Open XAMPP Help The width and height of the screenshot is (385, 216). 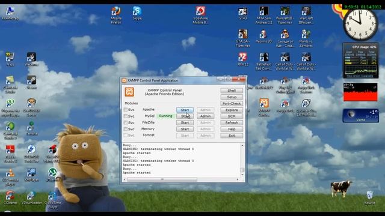(x=232, y=129)
